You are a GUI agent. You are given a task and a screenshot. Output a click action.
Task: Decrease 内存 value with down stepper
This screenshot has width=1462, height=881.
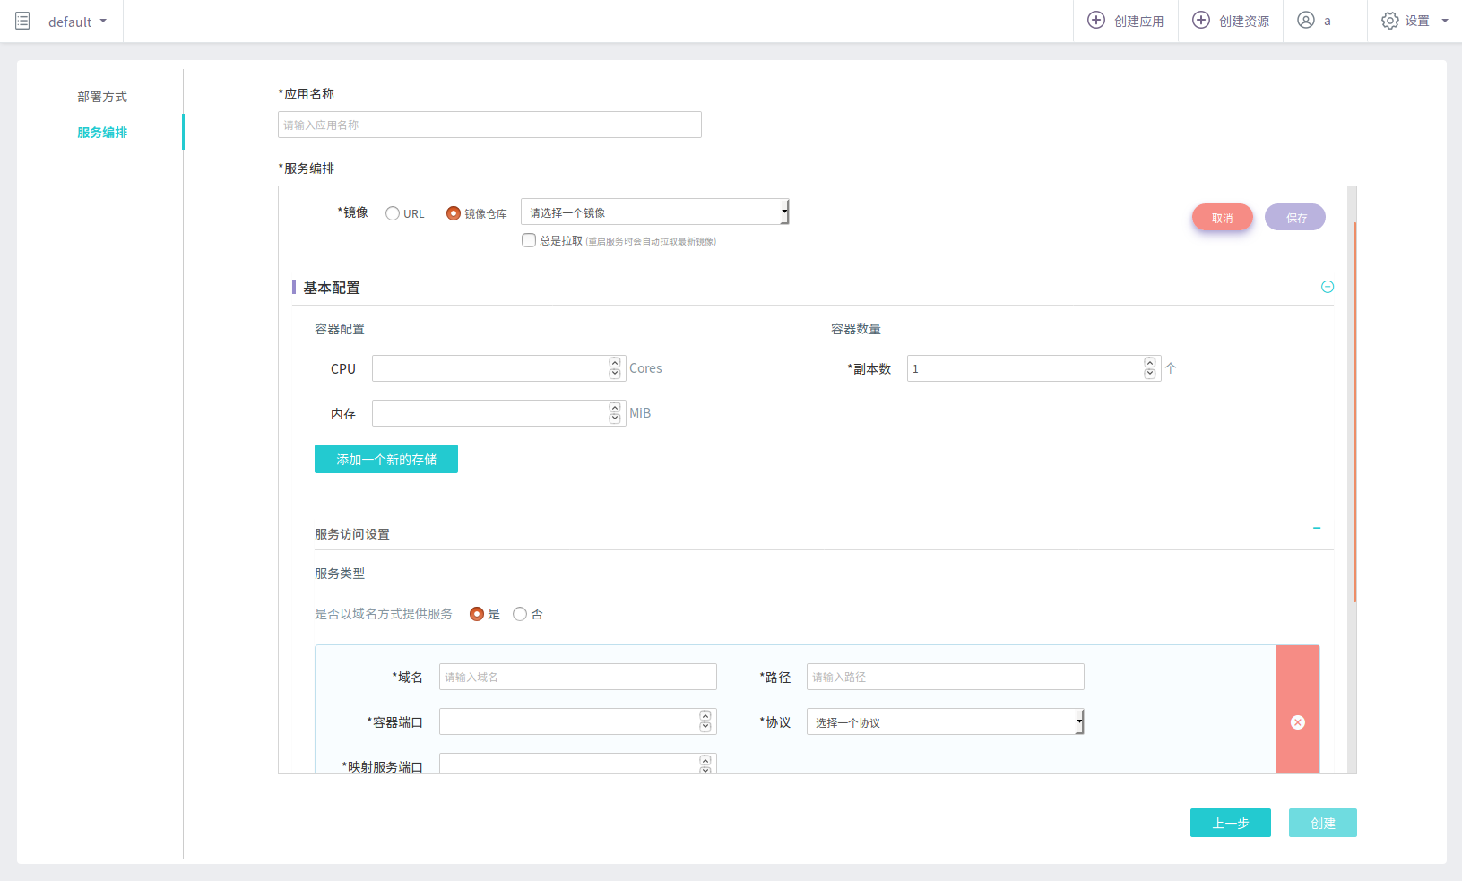pyautogui.click(x=615, y=419)
